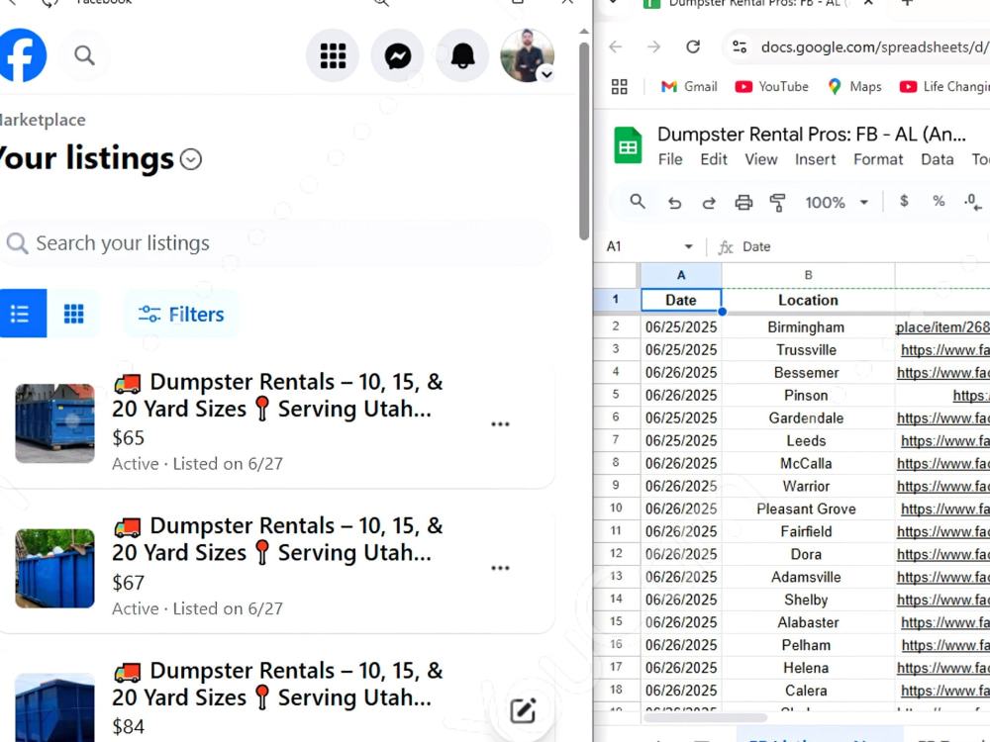Open options menu for $65 dumpster listing
This screenshot has height=742, width=990.
pos(500,424)
